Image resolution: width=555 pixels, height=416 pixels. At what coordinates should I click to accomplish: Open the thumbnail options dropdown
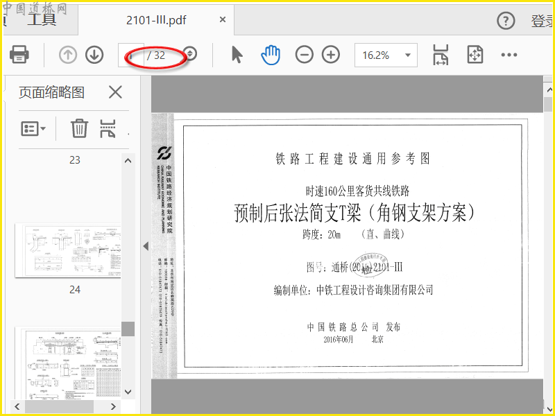point(33,129)
